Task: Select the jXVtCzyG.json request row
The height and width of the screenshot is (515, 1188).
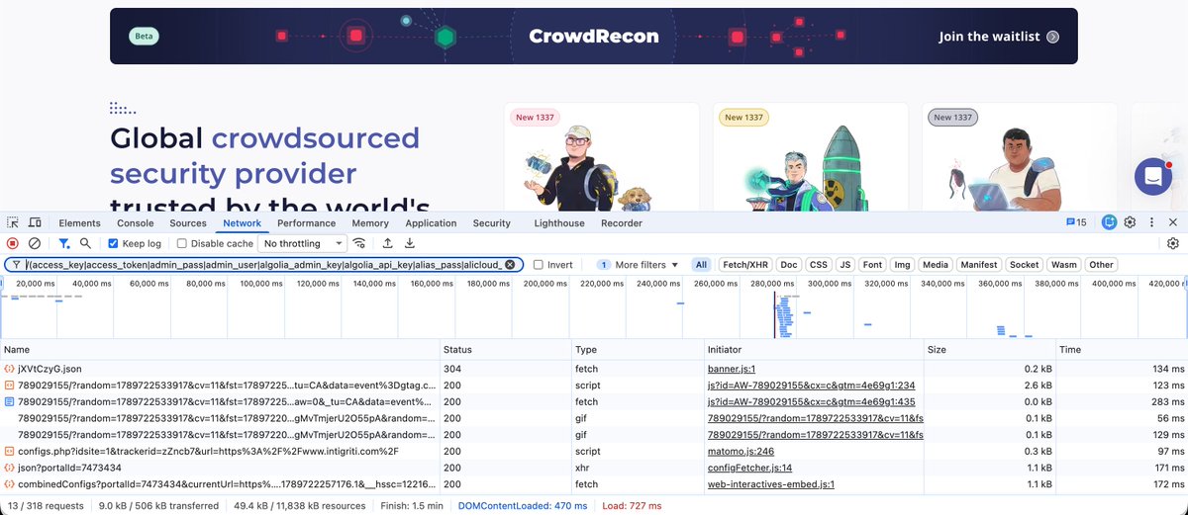Action: pyautogui.click(x=594, y=368)
